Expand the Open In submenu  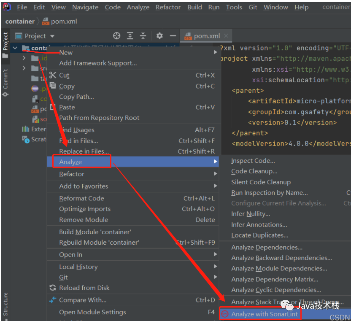point(132,254)
